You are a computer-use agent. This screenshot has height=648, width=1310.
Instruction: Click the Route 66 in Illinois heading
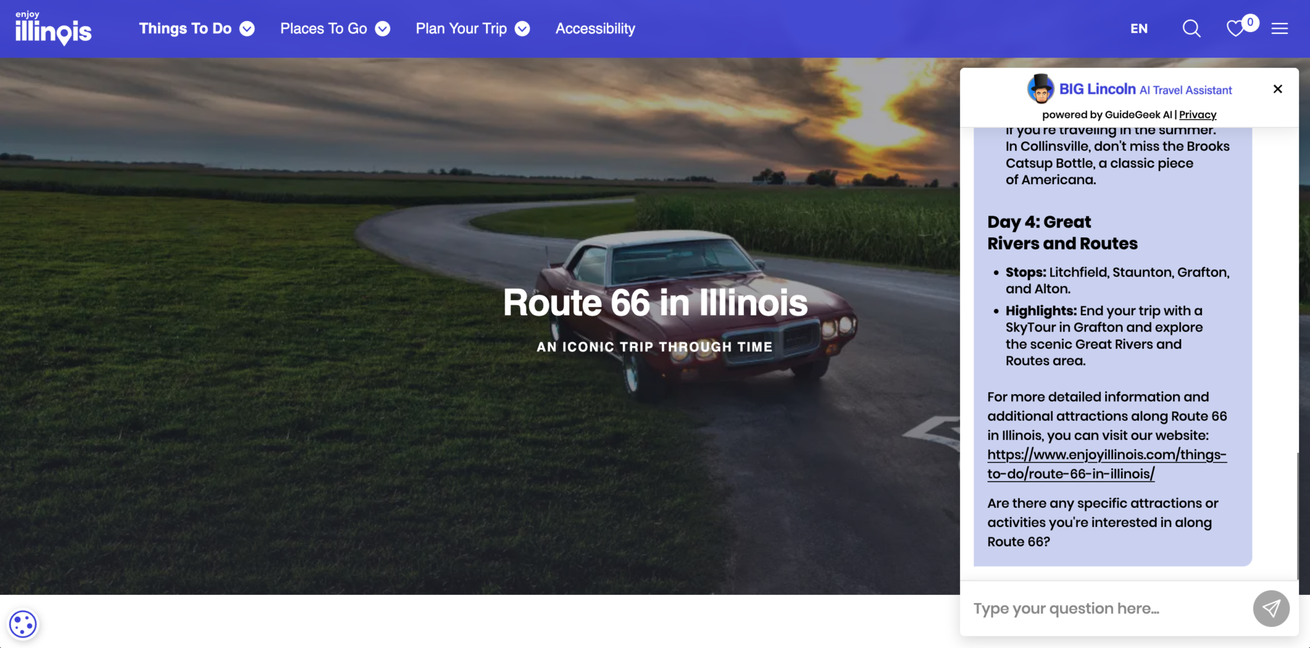(x=655, y=303)
